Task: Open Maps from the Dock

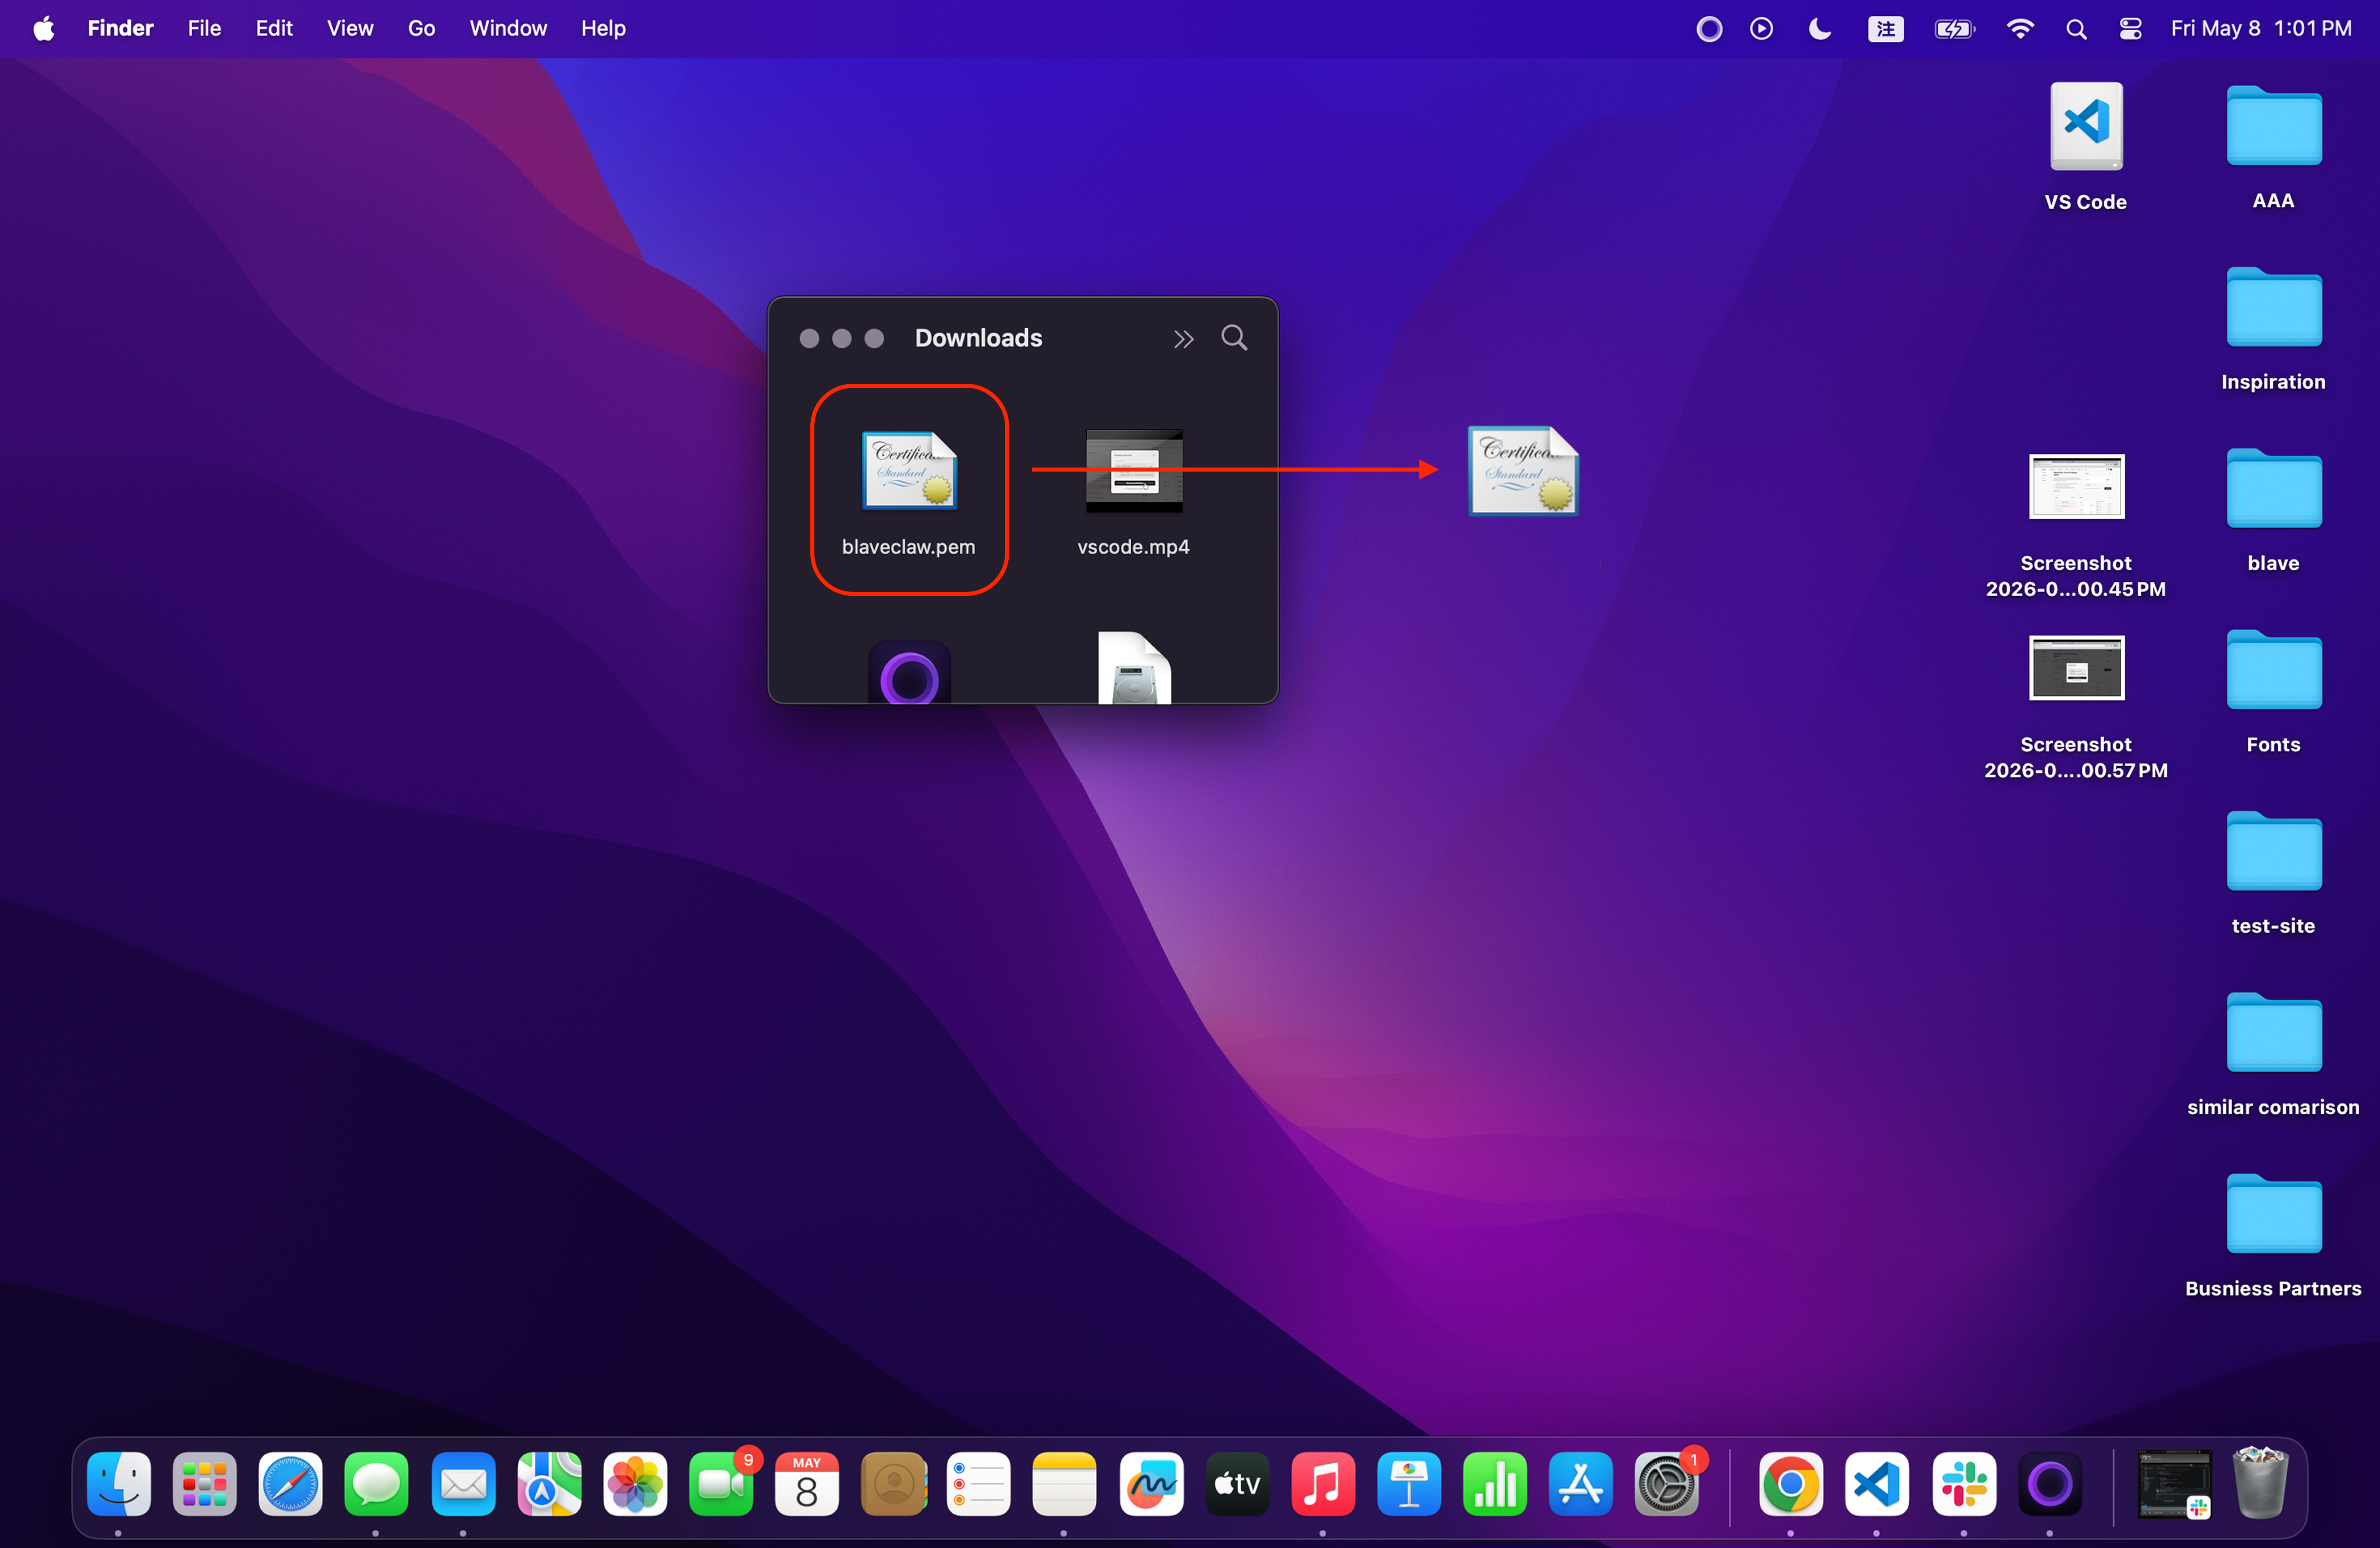Action: [x=549, y=1484]
